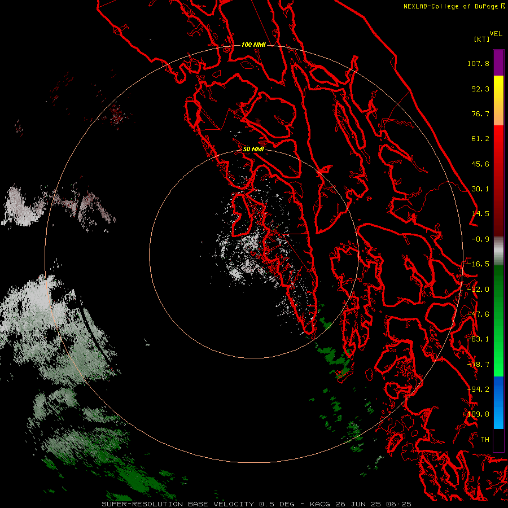This screenshot has height=508, width=508.
Task: Click the 61.2 velocity scale value
Action: [480, 139]
